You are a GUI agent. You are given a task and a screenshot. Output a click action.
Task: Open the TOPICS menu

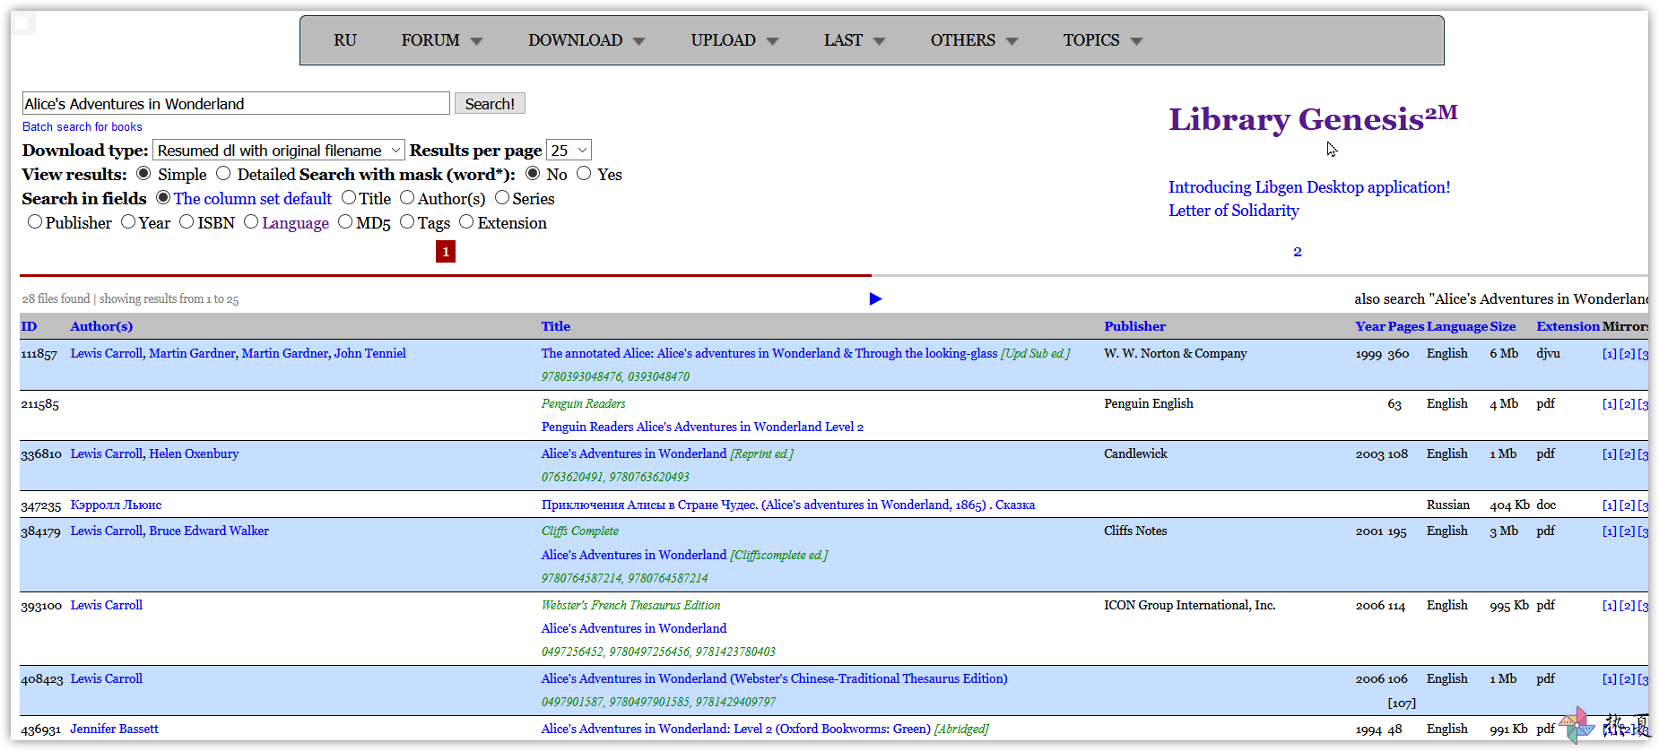pos(1103,40)
